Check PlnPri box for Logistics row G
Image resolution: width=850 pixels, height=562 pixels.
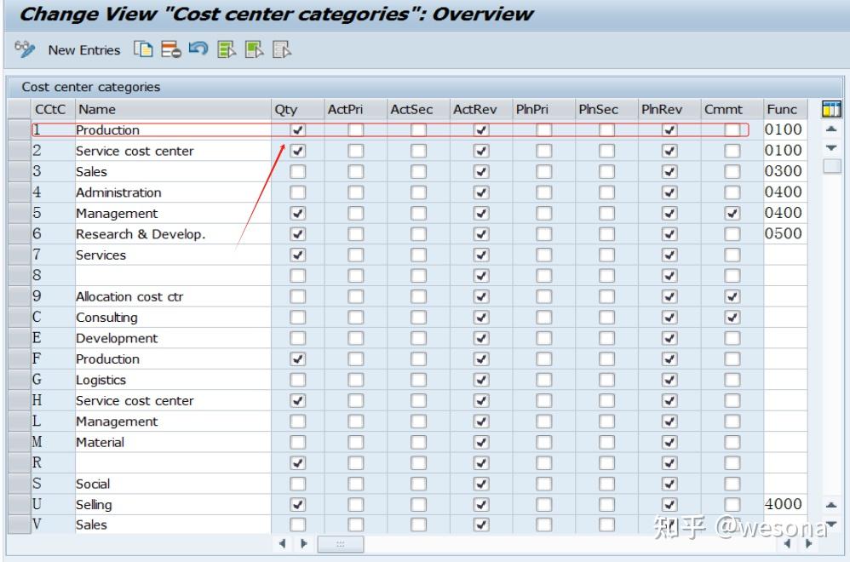pos(543,380)
